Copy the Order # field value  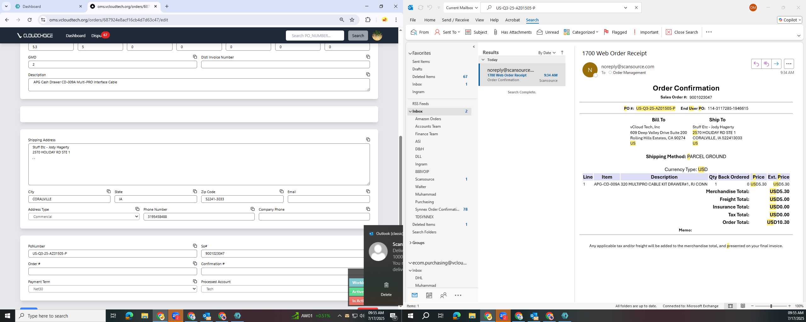(195, 263)
